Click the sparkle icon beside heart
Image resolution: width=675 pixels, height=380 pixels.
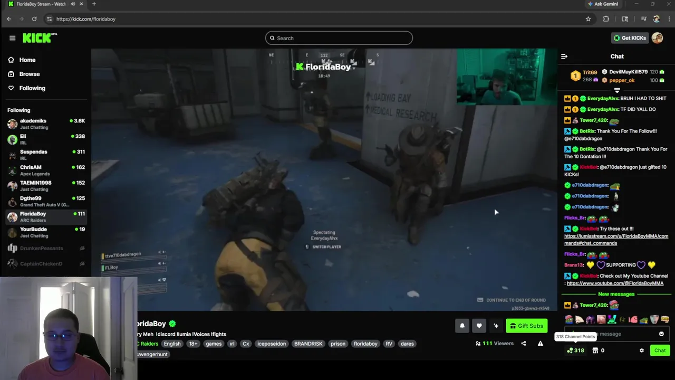click(496, 326)
